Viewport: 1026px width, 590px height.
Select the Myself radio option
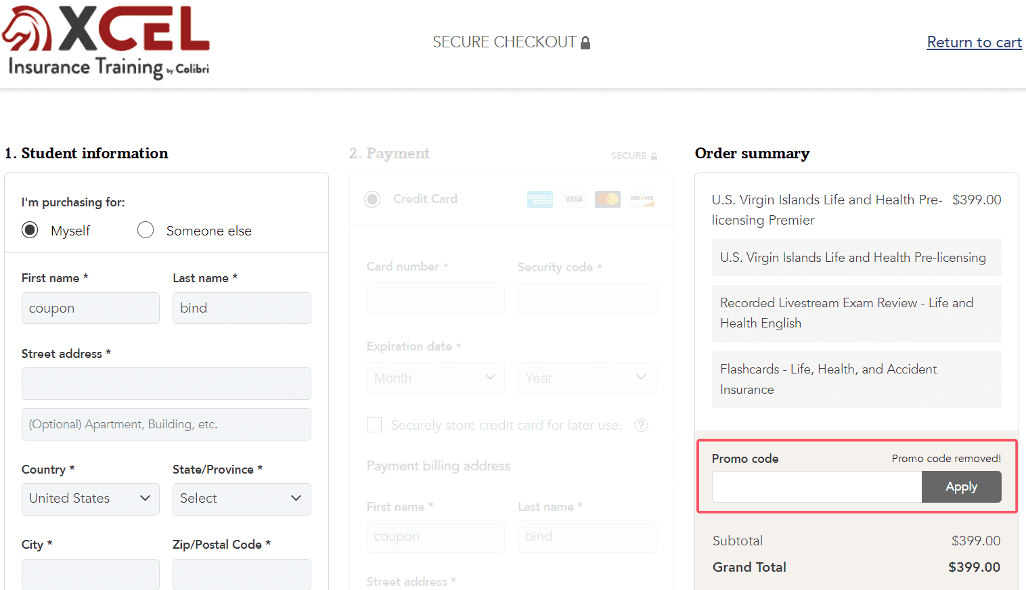click(x=30, y=230)
